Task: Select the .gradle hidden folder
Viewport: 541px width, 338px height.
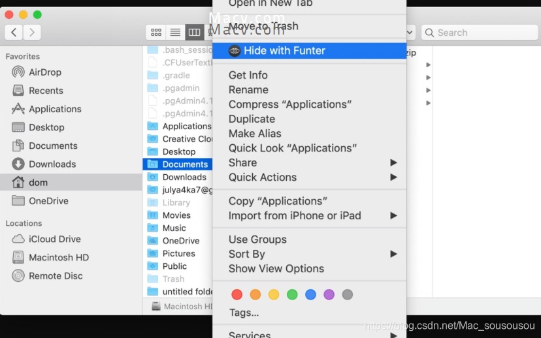Action: coord(178,75)
